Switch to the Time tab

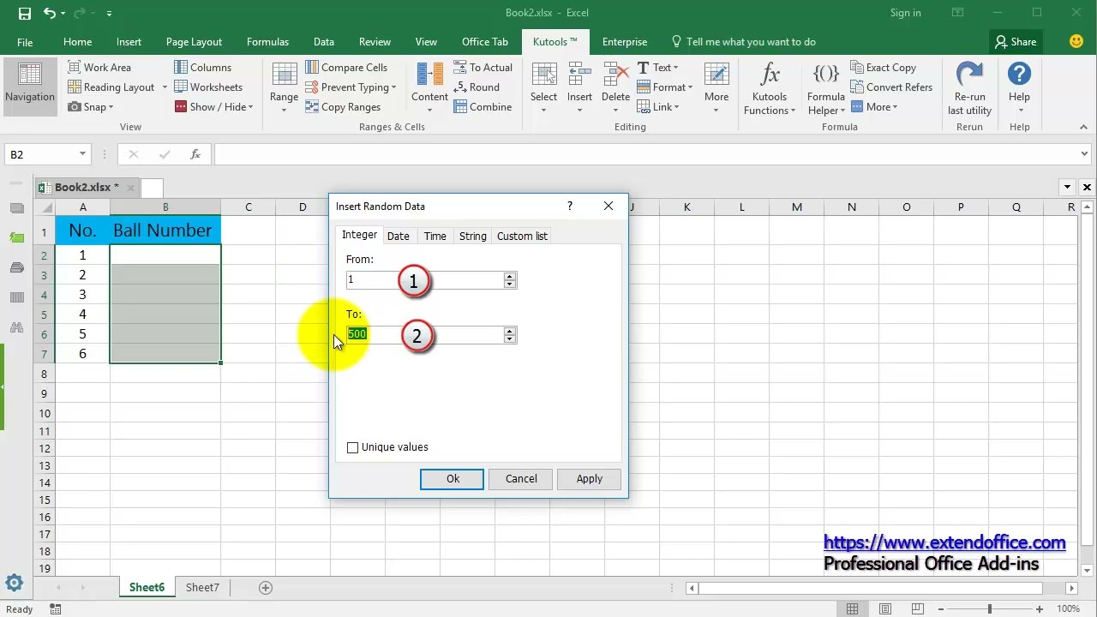435,237
